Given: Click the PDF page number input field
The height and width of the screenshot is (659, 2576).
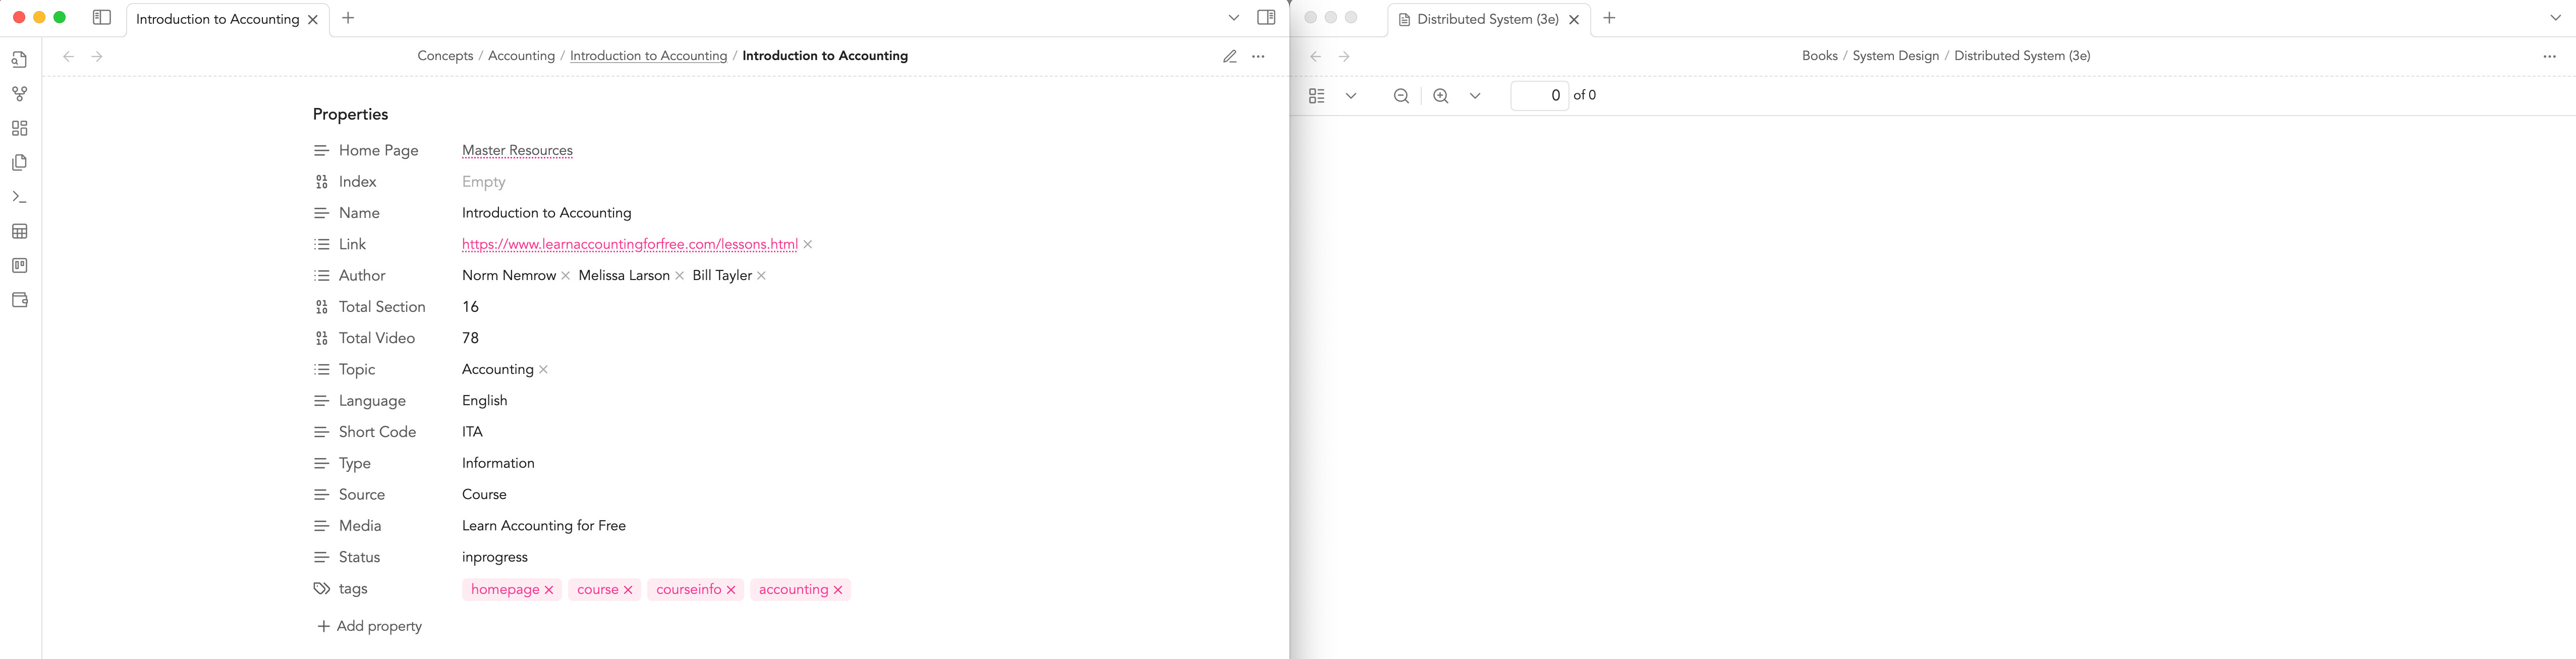Looking at the screenshot, I should pyautogui.click(x=1540, y=95).
